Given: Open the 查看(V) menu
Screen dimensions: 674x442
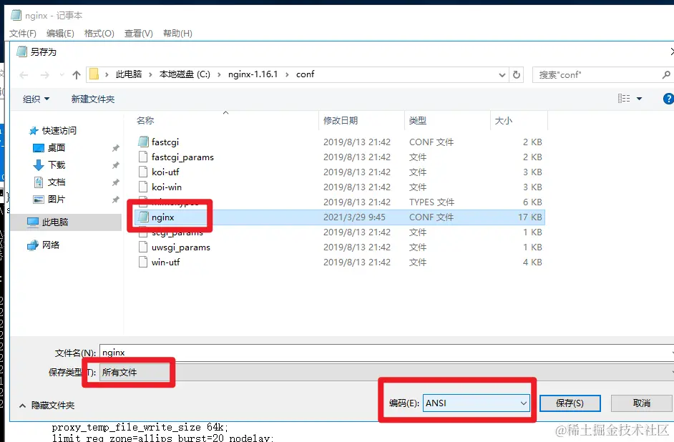Looking at the screenshot, I should [137, 33].
